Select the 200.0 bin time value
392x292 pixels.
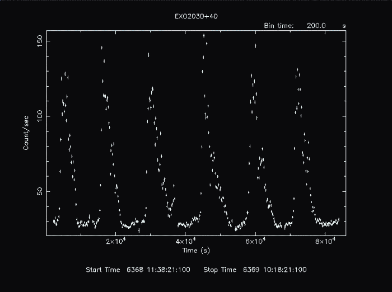coord(316,26)
